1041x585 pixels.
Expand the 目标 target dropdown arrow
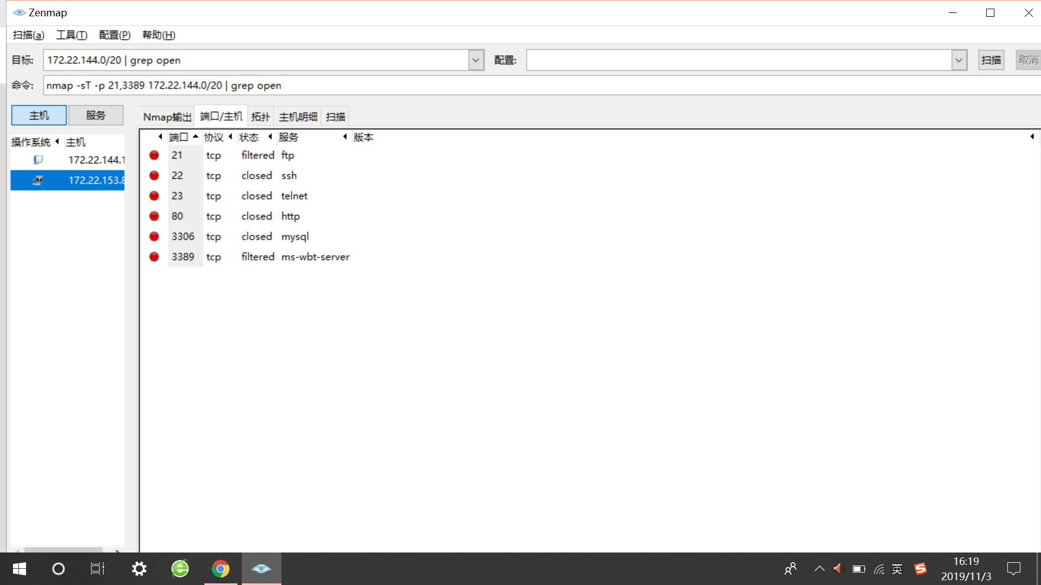pos(475,60)
